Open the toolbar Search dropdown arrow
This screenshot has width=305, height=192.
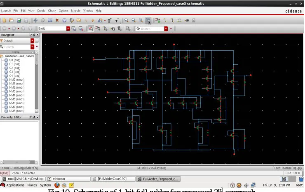click(x=166, y=29)
